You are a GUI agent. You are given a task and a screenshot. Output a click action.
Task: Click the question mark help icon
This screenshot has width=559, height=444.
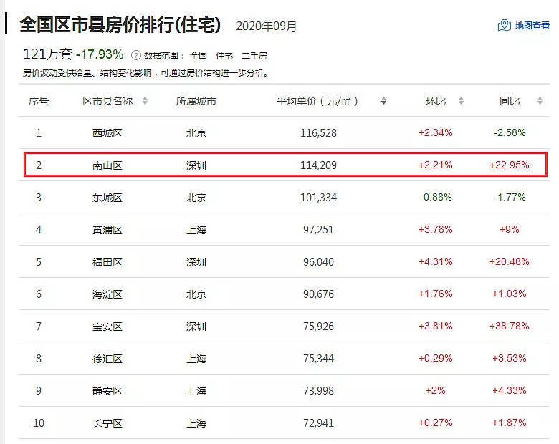point(136,55)
